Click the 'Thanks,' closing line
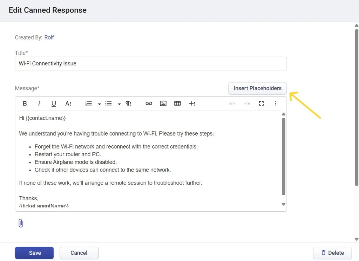359x261 pixels. pyautogui.click(x=29, y=198)
